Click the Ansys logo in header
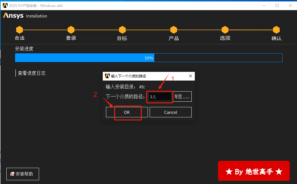 [x=13, y=16]
